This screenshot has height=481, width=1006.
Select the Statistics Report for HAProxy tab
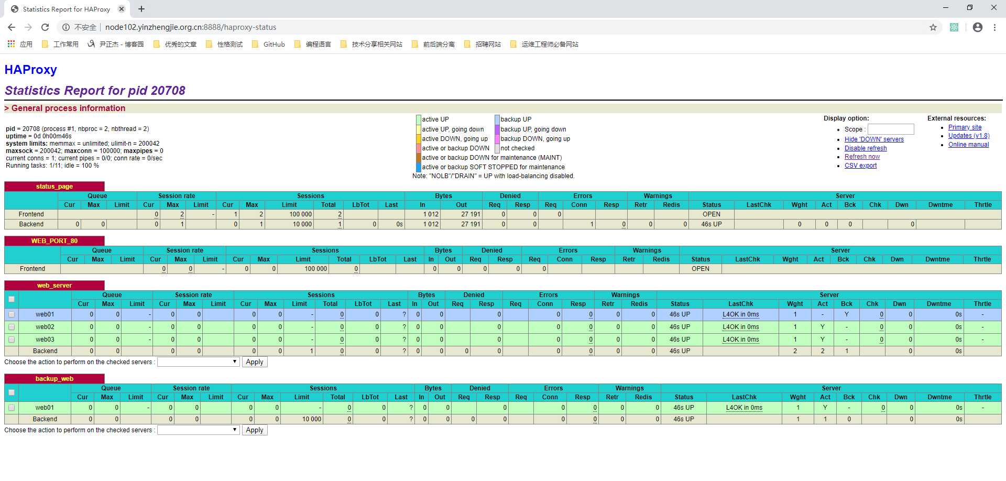pyautogui.click(x=67, y=9)
